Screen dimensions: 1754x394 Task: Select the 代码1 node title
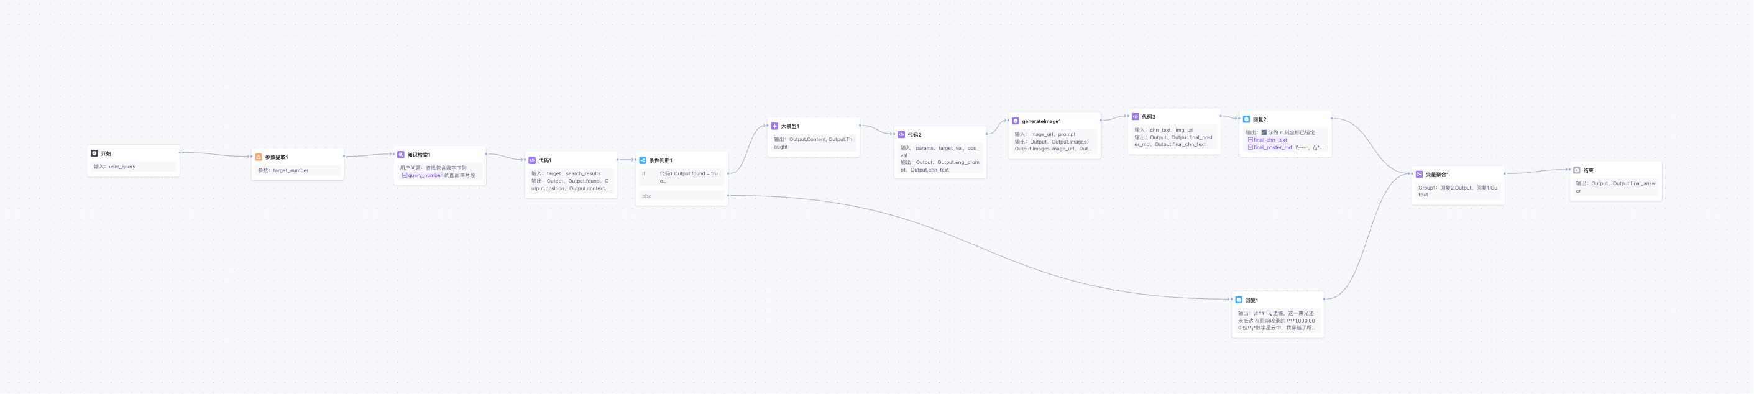pyautogui.click(x=544, y=160)
